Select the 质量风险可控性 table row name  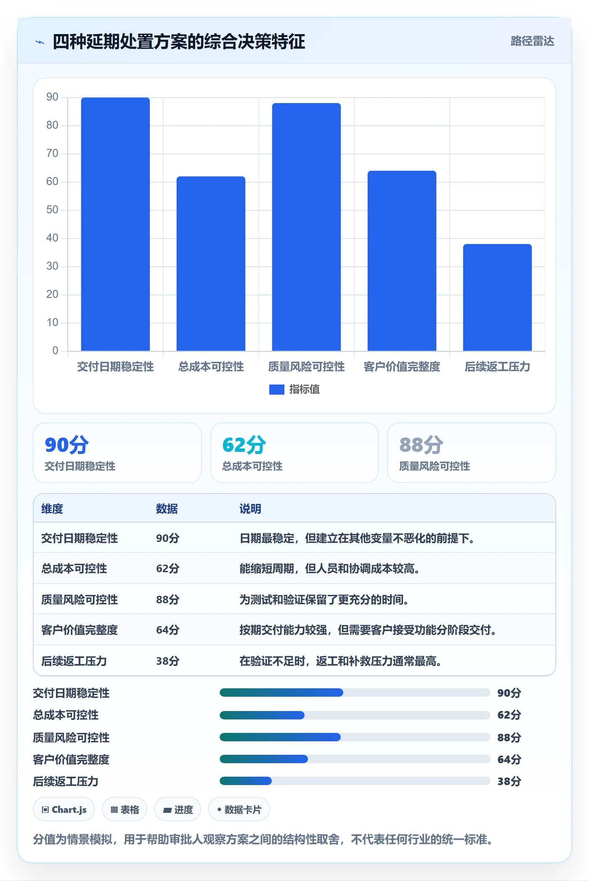(80, 600)
